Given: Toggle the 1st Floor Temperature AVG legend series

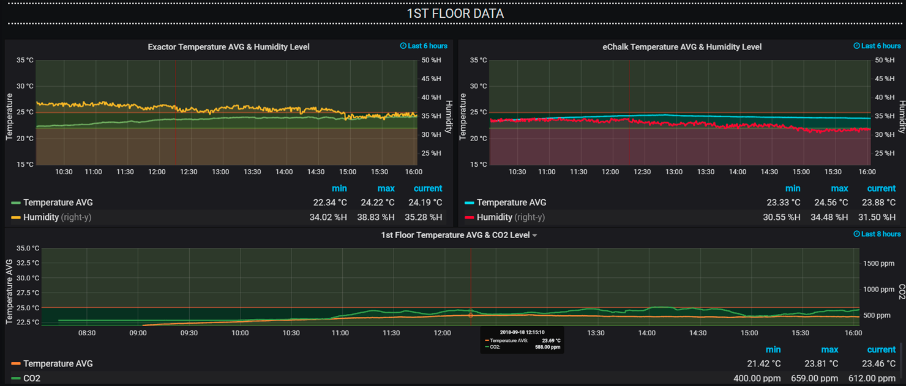Looking at the screenshot, I should coord(58,363).
